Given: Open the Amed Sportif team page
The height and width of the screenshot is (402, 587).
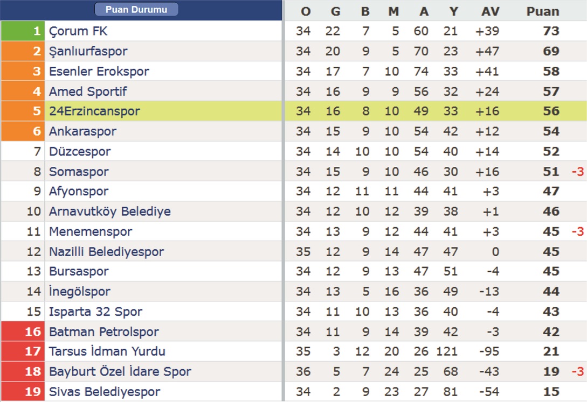Looking at the screenshot, I should tap(88, 91).
